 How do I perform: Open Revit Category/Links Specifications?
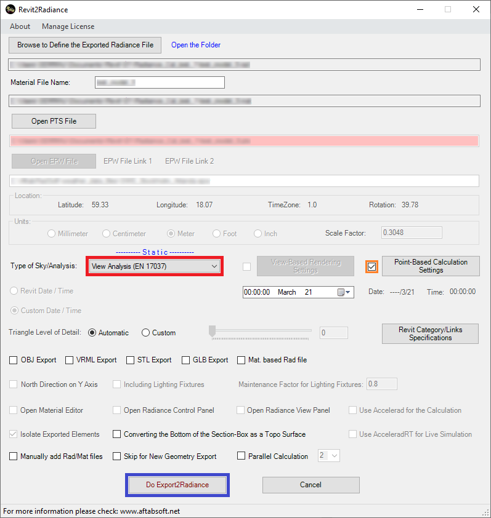(430, 333)
